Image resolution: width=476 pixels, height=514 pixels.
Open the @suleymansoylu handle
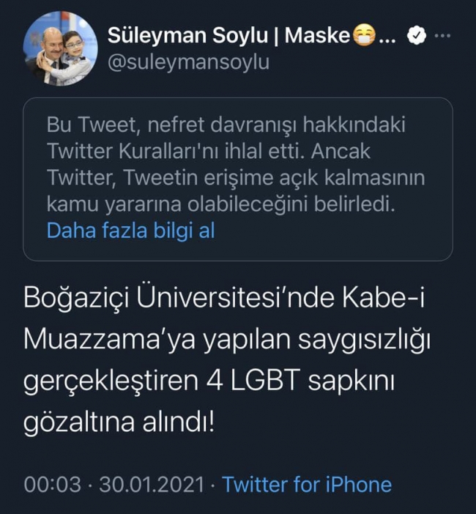[x=188, y=62]
